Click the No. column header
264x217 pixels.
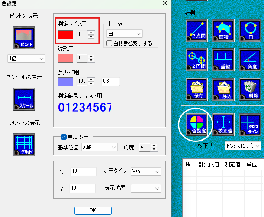click(x=190, y=164)
